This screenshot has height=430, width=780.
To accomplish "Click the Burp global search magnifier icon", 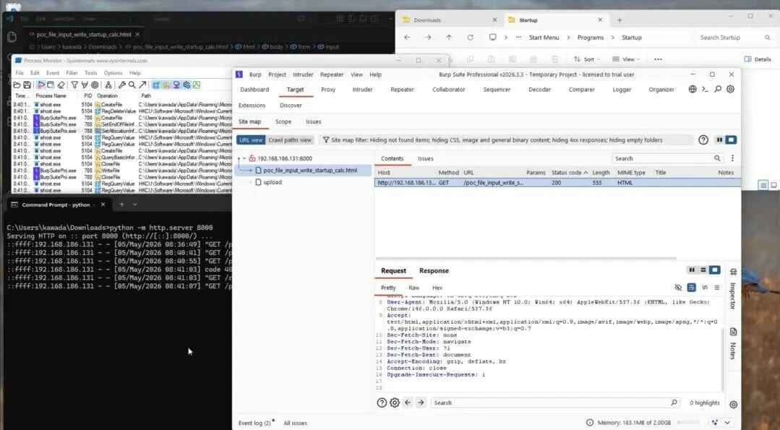I will [718, 89].
